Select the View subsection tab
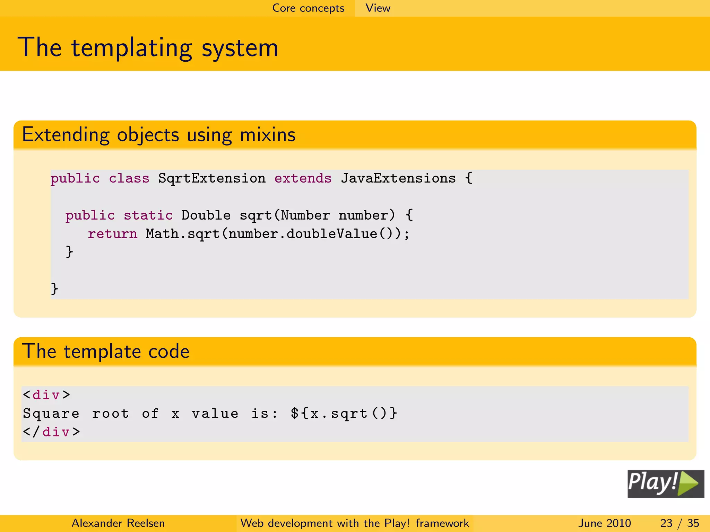Image resolution: width=710 pixels, height=532 pixels. point(378,8)
